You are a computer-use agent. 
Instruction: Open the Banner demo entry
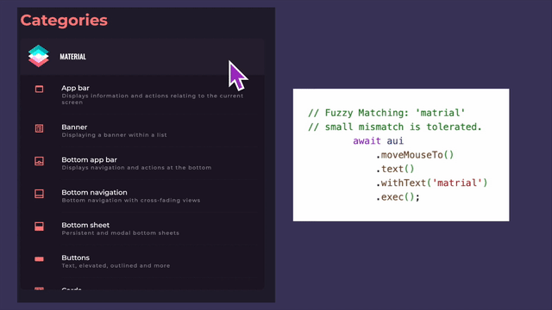[x=142, y=130]
